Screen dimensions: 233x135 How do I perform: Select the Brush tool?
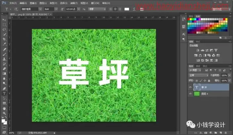pos(4,54)
